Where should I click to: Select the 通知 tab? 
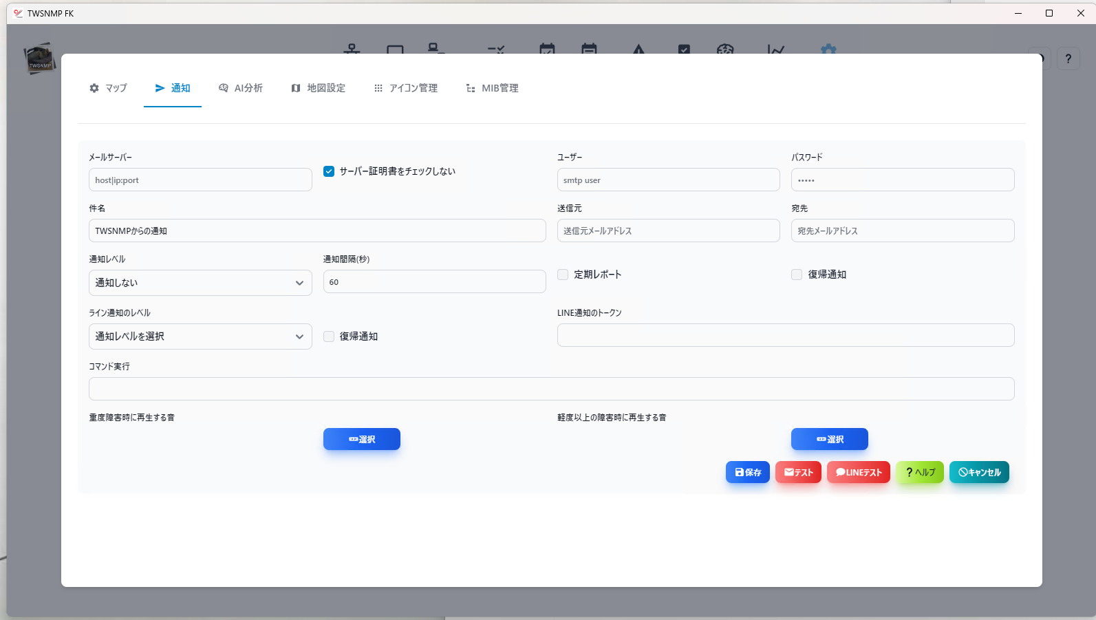click(173, 88)
